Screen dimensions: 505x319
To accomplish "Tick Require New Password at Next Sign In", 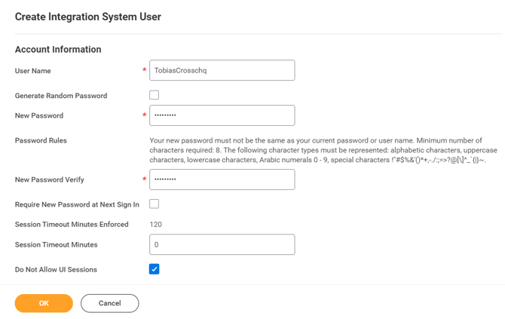I will coord(154,204).
